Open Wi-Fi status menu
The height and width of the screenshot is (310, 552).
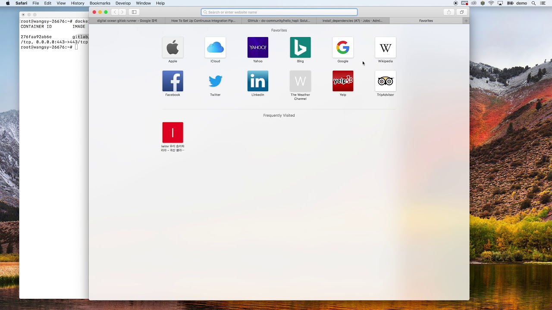pyautogui.click(x=491, y=3)
